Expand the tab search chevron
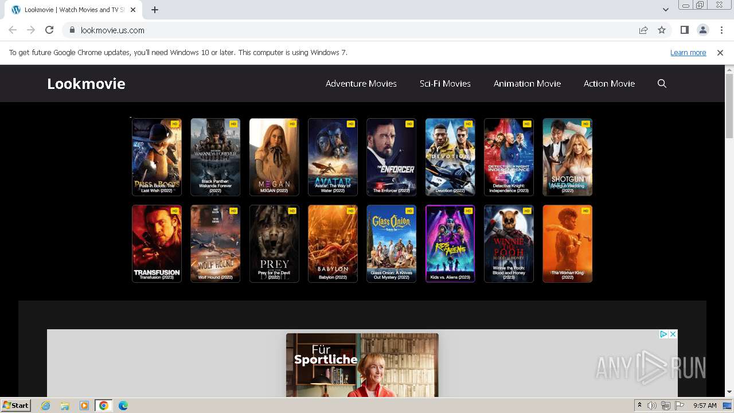 665,10
